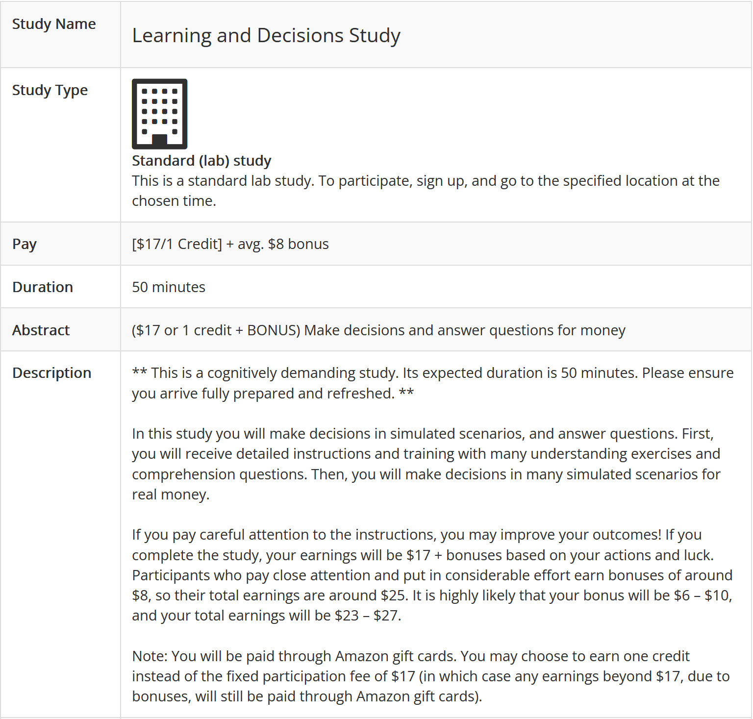
Task: Select the 'Study Name' row label
Action: [x=54, y=24]
